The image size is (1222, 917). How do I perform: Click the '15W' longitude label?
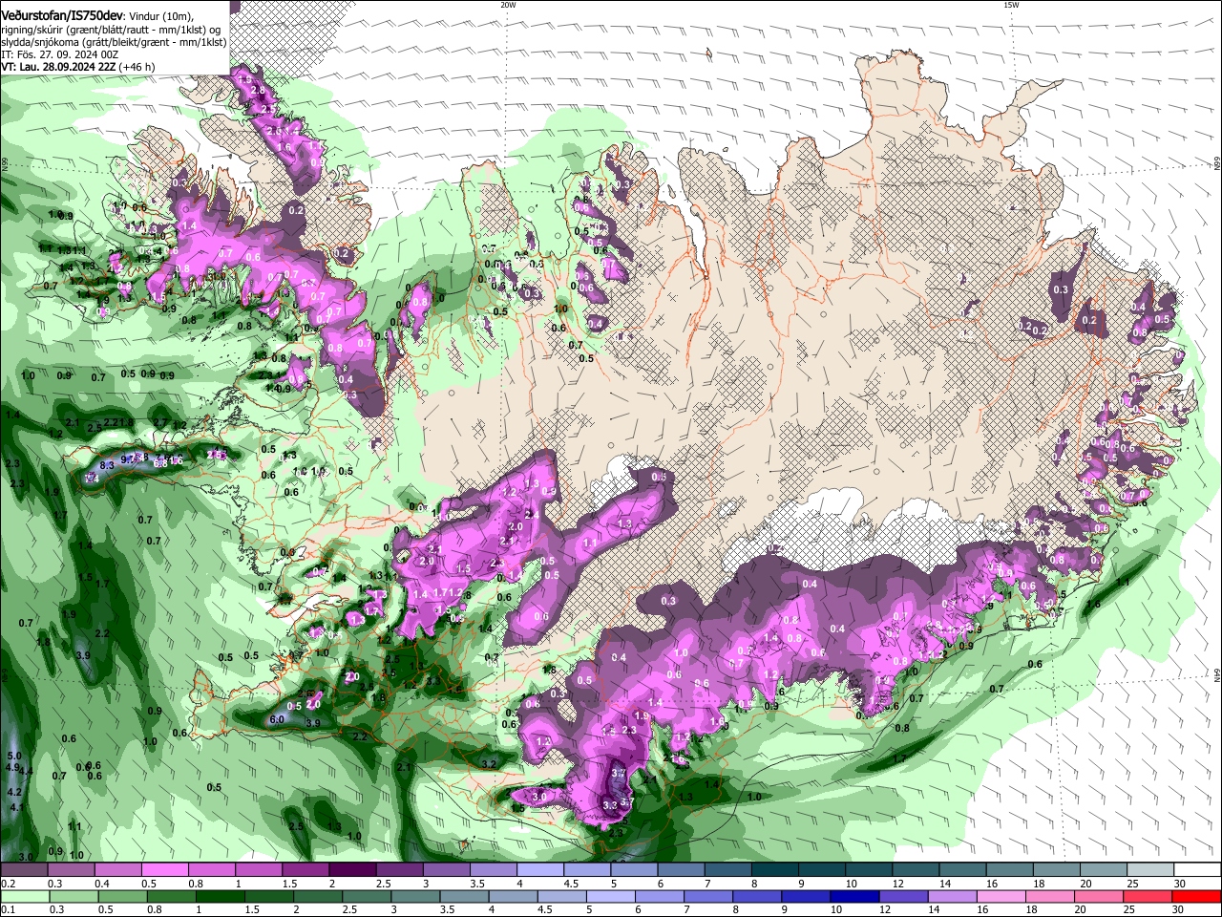[x=1011, y=5]
